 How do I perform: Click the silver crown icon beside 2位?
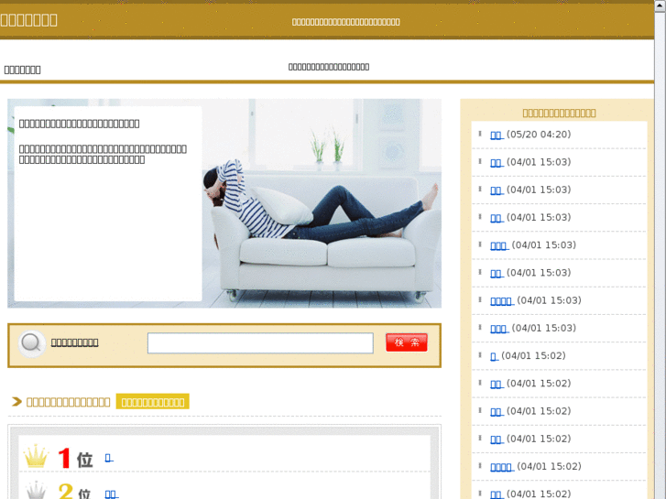tap(36, 491)
